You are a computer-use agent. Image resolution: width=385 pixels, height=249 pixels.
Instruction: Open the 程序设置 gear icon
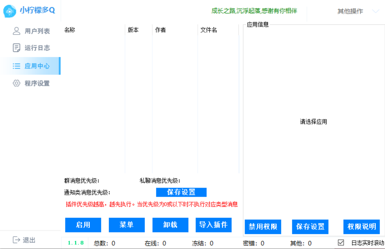pyautogui.click(x=16, y=83)
